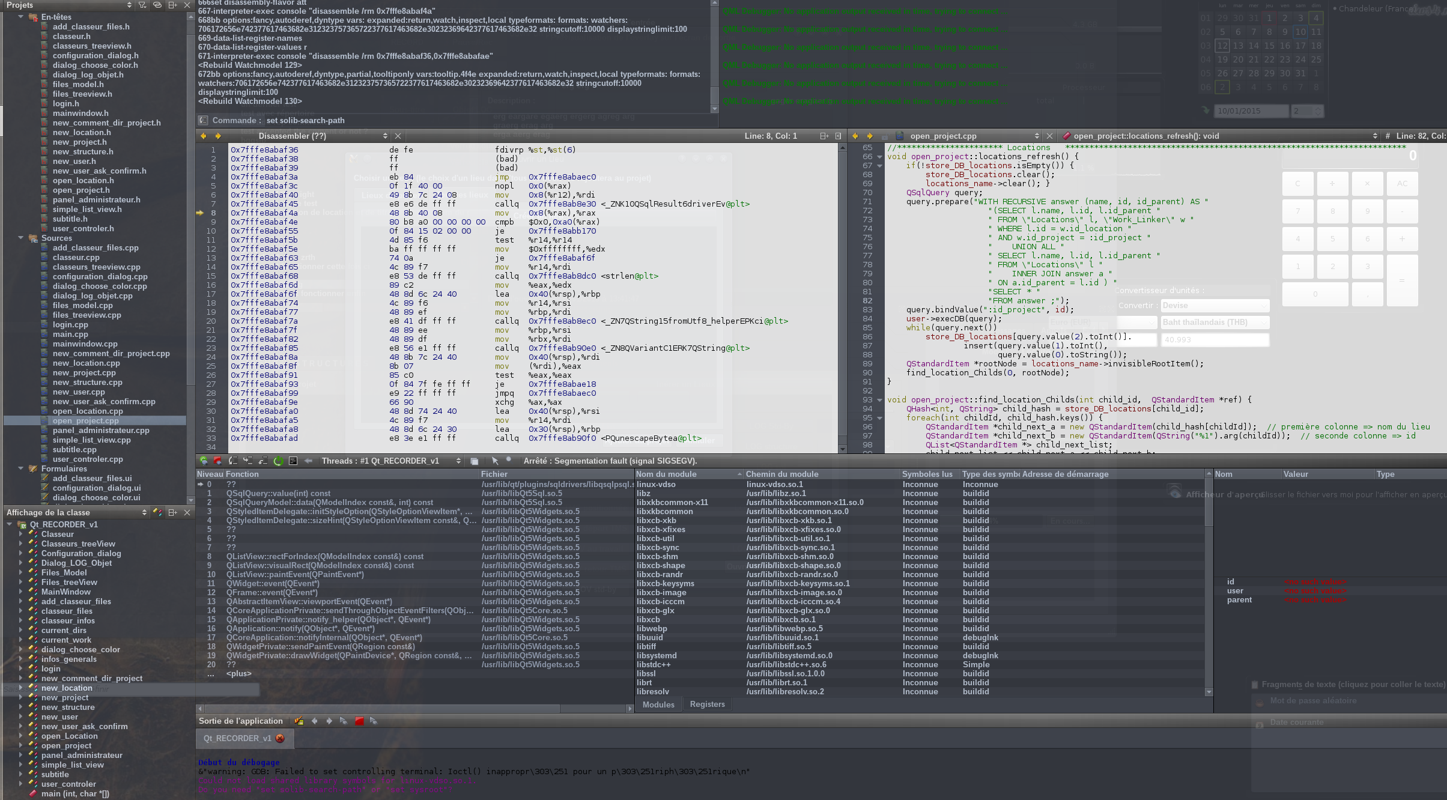Click the Step Out debug icon

coord(262,461)
